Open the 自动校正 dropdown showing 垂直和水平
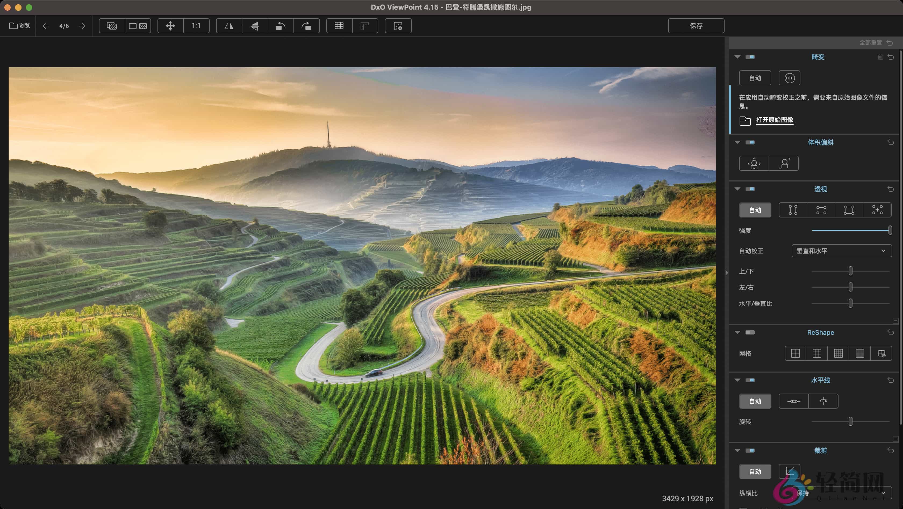 point(841,251)
